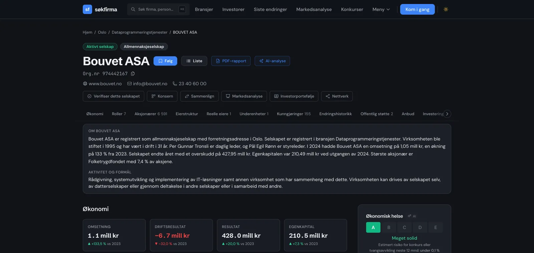Click the search magnifier icon
534x253 pixels.
coord(133,9)
